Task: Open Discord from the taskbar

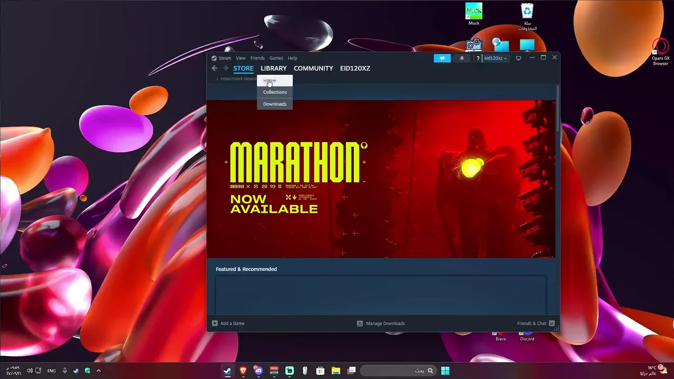Action: pos(258,371)
